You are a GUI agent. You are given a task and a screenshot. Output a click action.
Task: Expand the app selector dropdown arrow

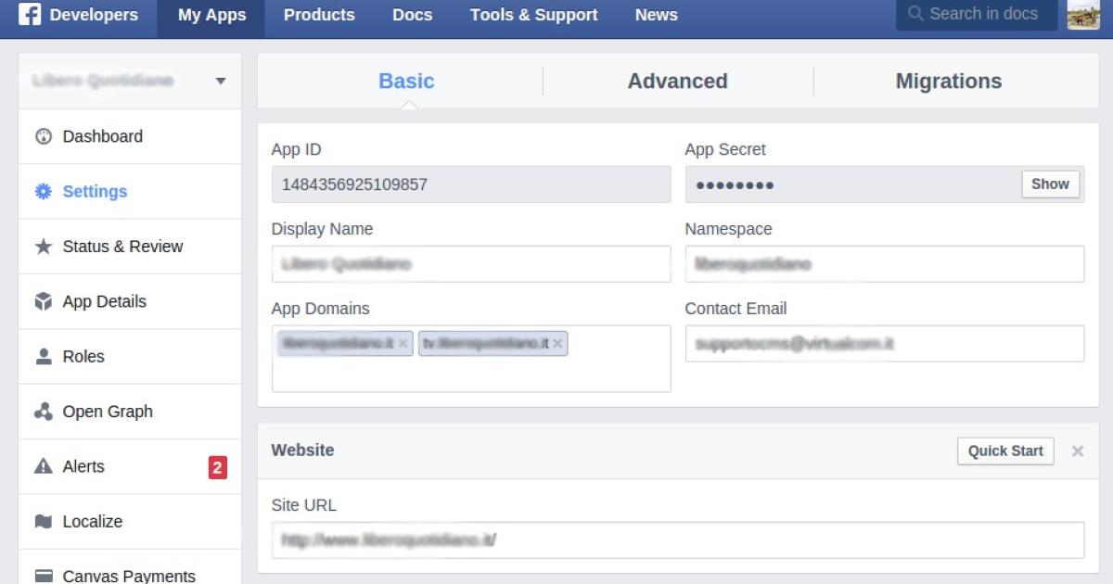[221, 82]
